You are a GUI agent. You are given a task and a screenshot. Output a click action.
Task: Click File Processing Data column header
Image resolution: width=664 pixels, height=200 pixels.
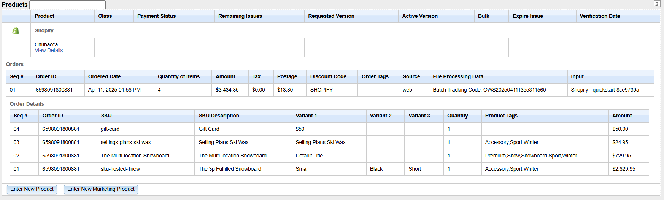458,76
